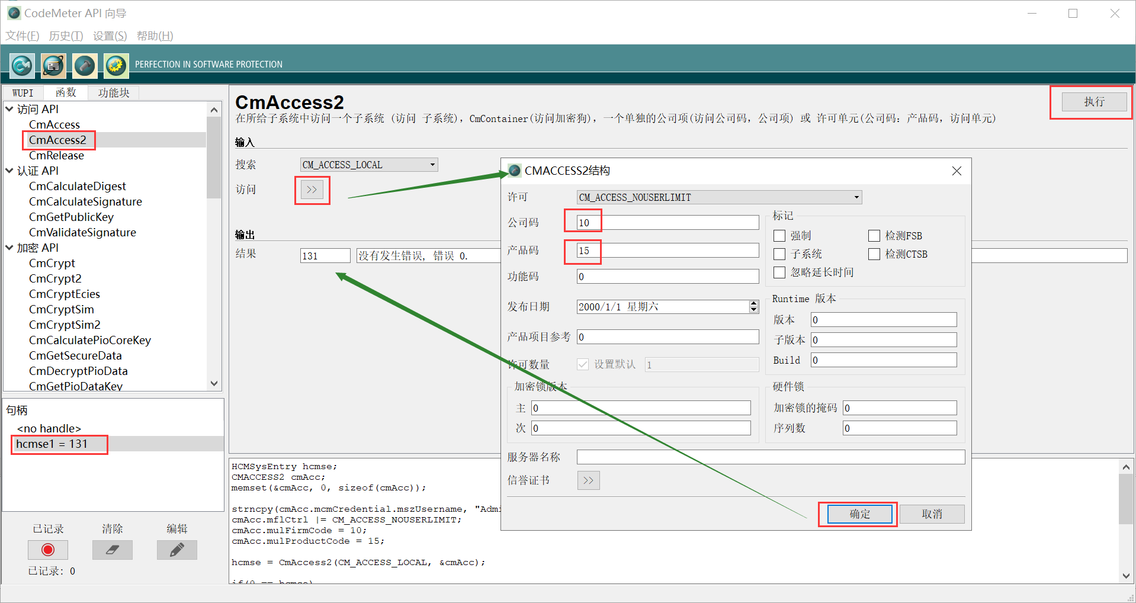Click the Build input field
1136x603 pixels.
pos(884,360)
